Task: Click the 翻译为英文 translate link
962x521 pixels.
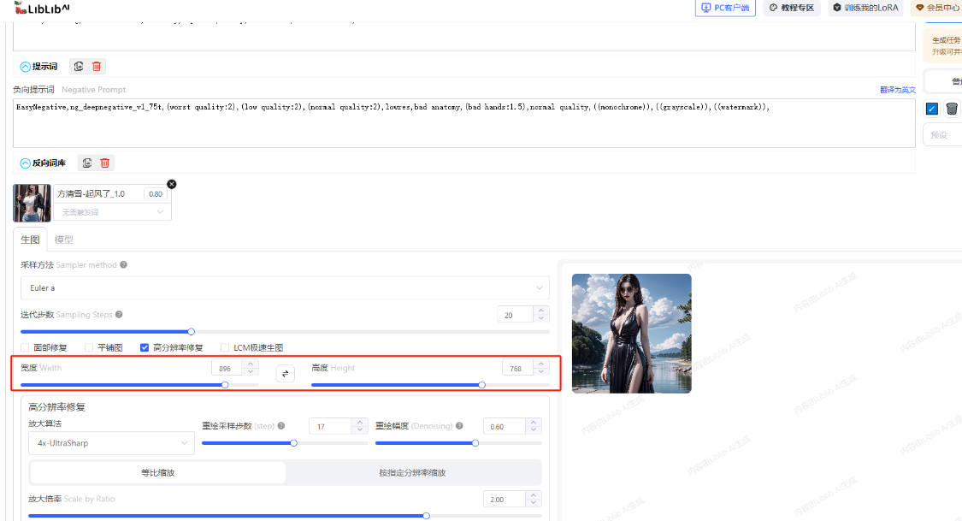Action: tap(897, 90)
